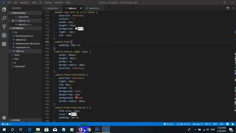Screen dimensions: 236x133
Task: Open the Debug view icon
Action: 4,35
